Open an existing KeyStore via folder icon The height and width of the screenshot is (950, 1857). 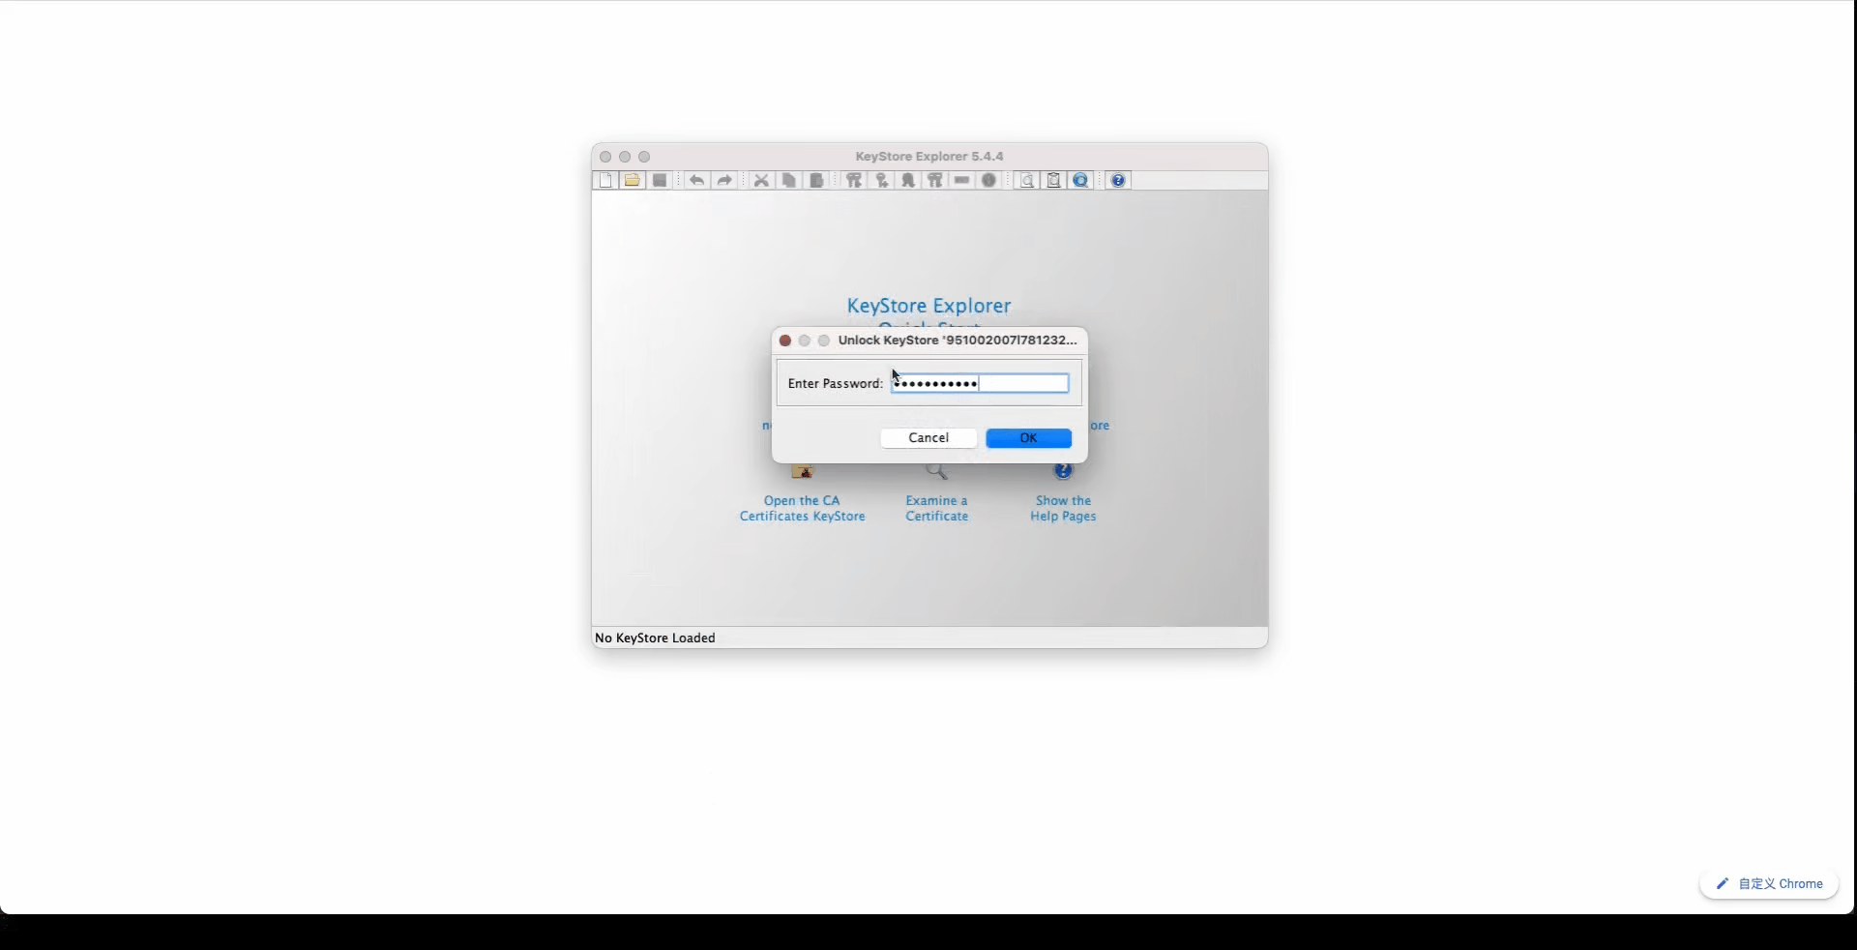pos(633,181)
